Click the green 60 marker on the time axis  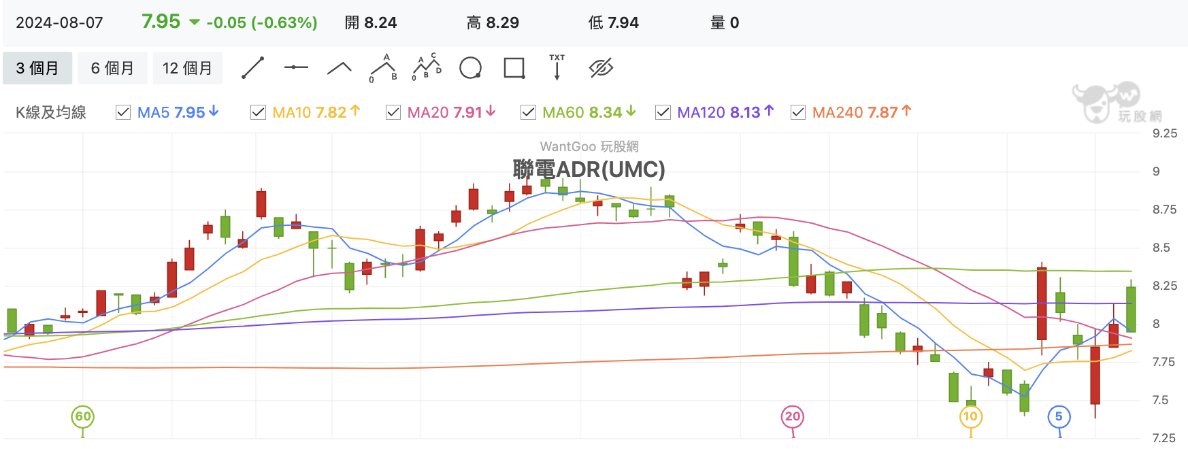82,417
